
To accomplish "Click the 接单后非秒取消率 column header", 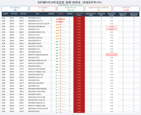I will click(x=112, y=14).
